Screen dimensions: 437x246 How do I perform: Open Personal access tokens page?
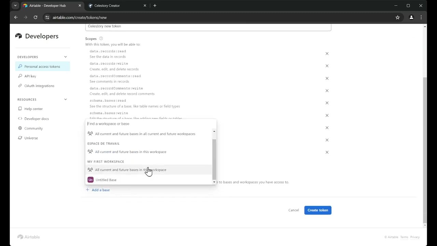(x=43, y=66)
